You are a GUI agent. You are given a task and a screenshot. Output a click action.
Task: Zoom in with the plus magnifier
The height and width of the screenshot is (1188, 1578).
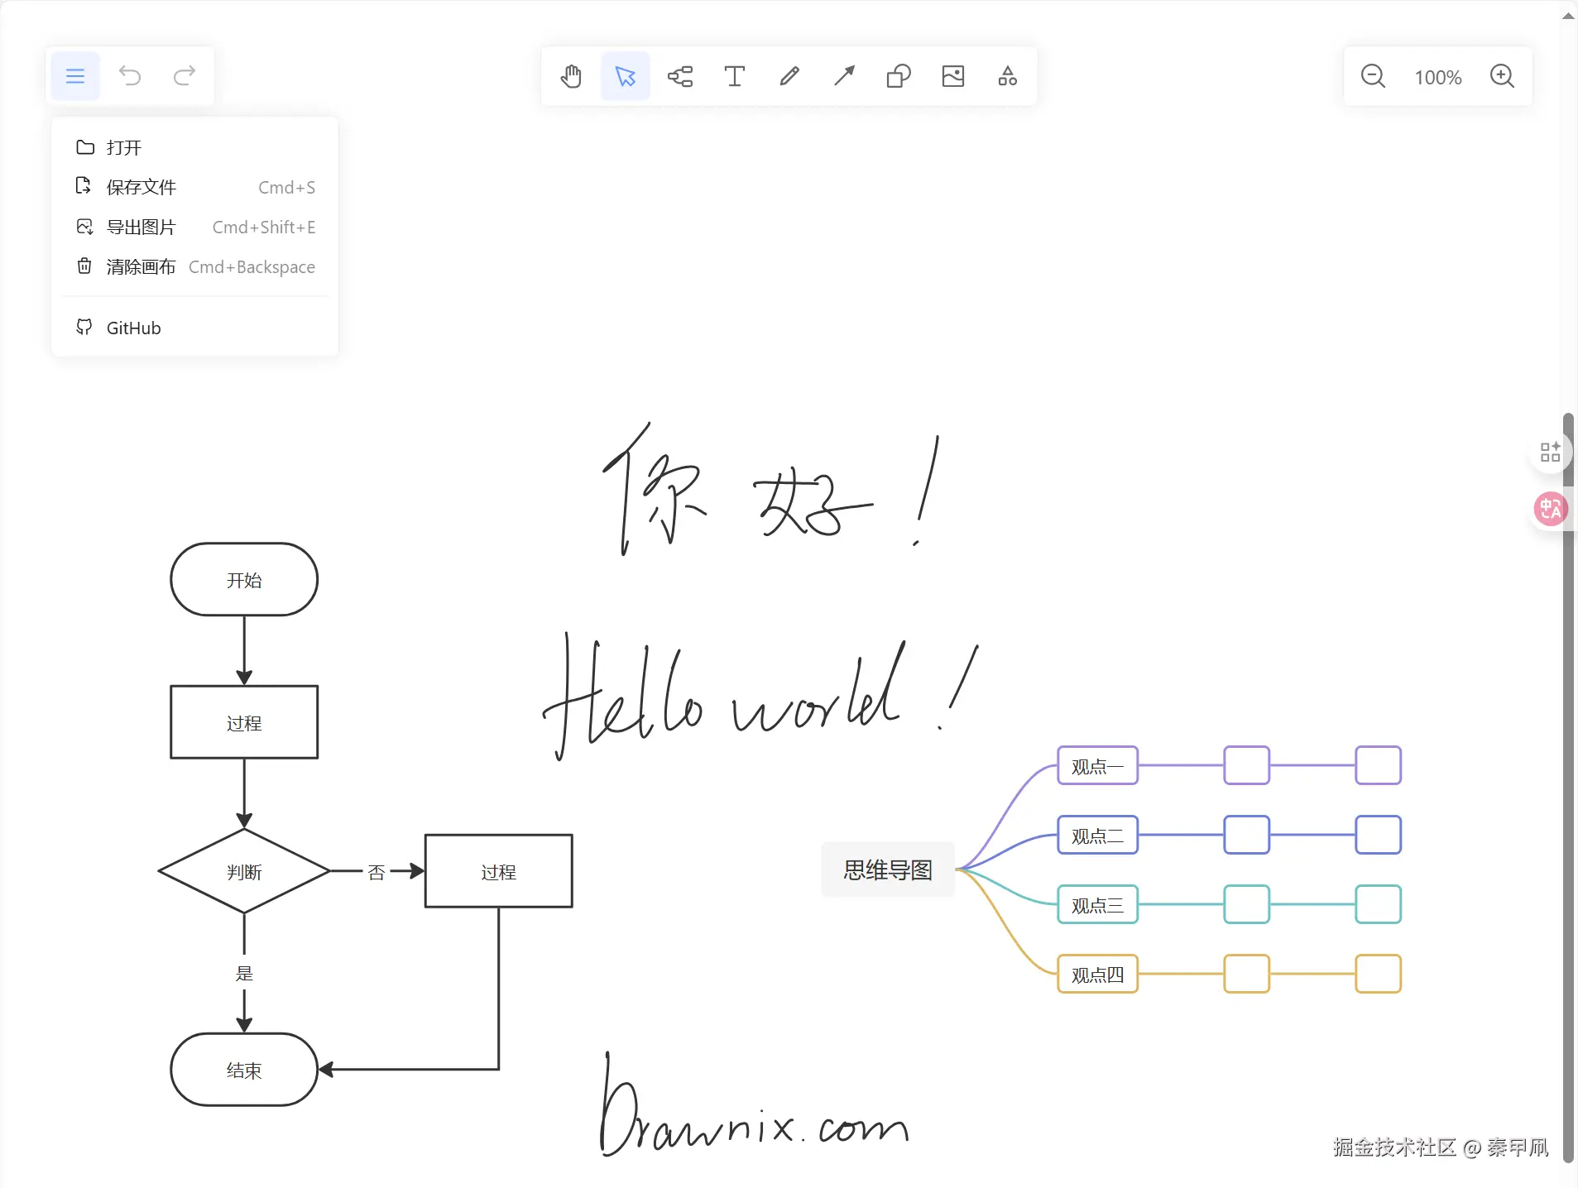[x=1503, y=76]
